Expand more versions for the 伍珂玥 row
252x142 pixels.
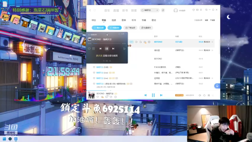pos(208,78)
